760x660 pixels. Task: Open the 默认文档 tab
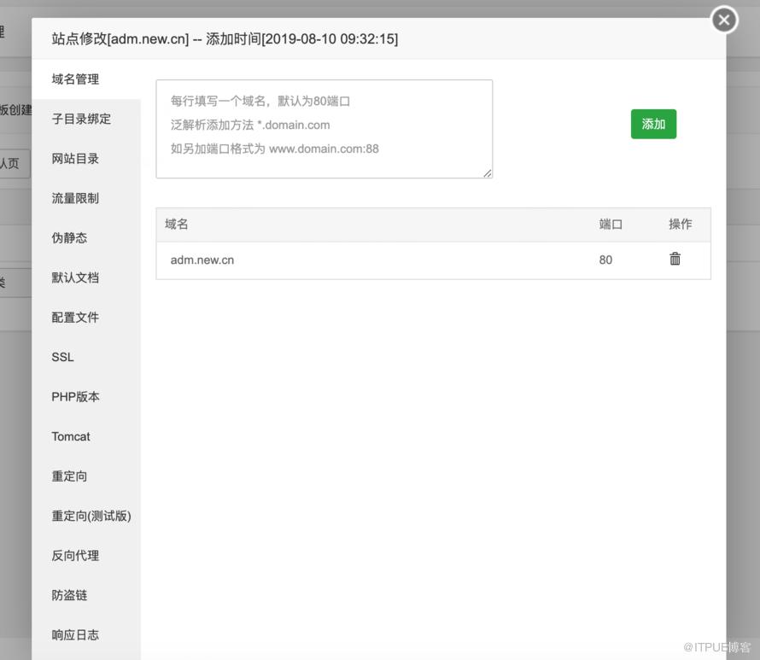click(x=85, y=278)
